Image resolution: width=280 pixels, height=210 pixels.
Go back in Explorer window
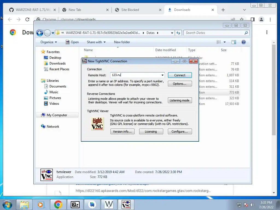point(40,33)
